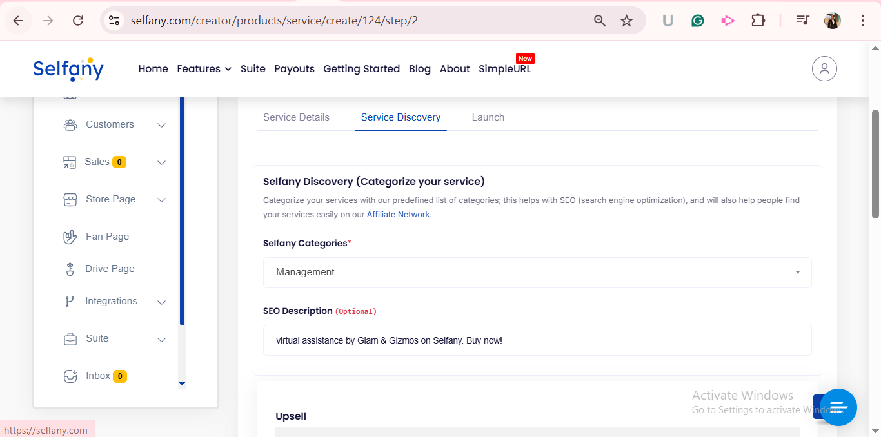Open user account avatar icon
The width and height of the screenshot is (881, 437).
(824, 69)
